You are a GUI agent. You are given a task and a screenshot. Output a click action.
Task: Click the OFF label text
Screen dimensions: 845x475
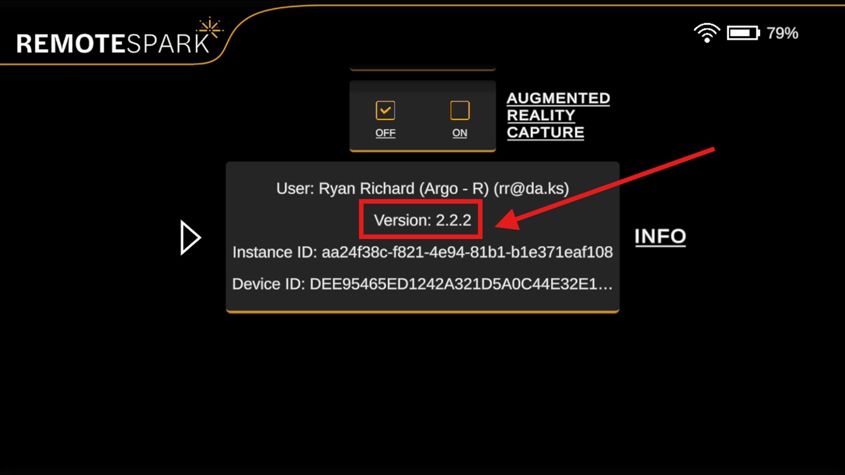pos(385,133)
